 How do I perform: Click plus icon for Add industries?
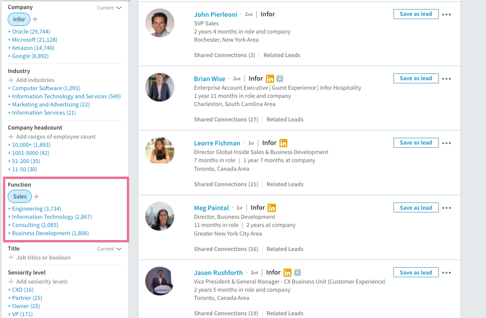[x=11, y=80]
